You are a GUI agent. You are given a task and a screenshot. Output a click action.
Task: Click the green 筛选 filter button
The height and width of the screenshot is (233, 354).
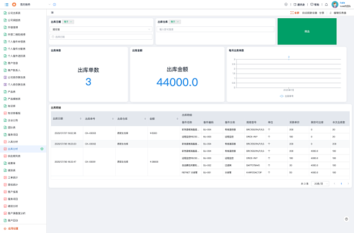pyautogui.click(x=307, y=32)
